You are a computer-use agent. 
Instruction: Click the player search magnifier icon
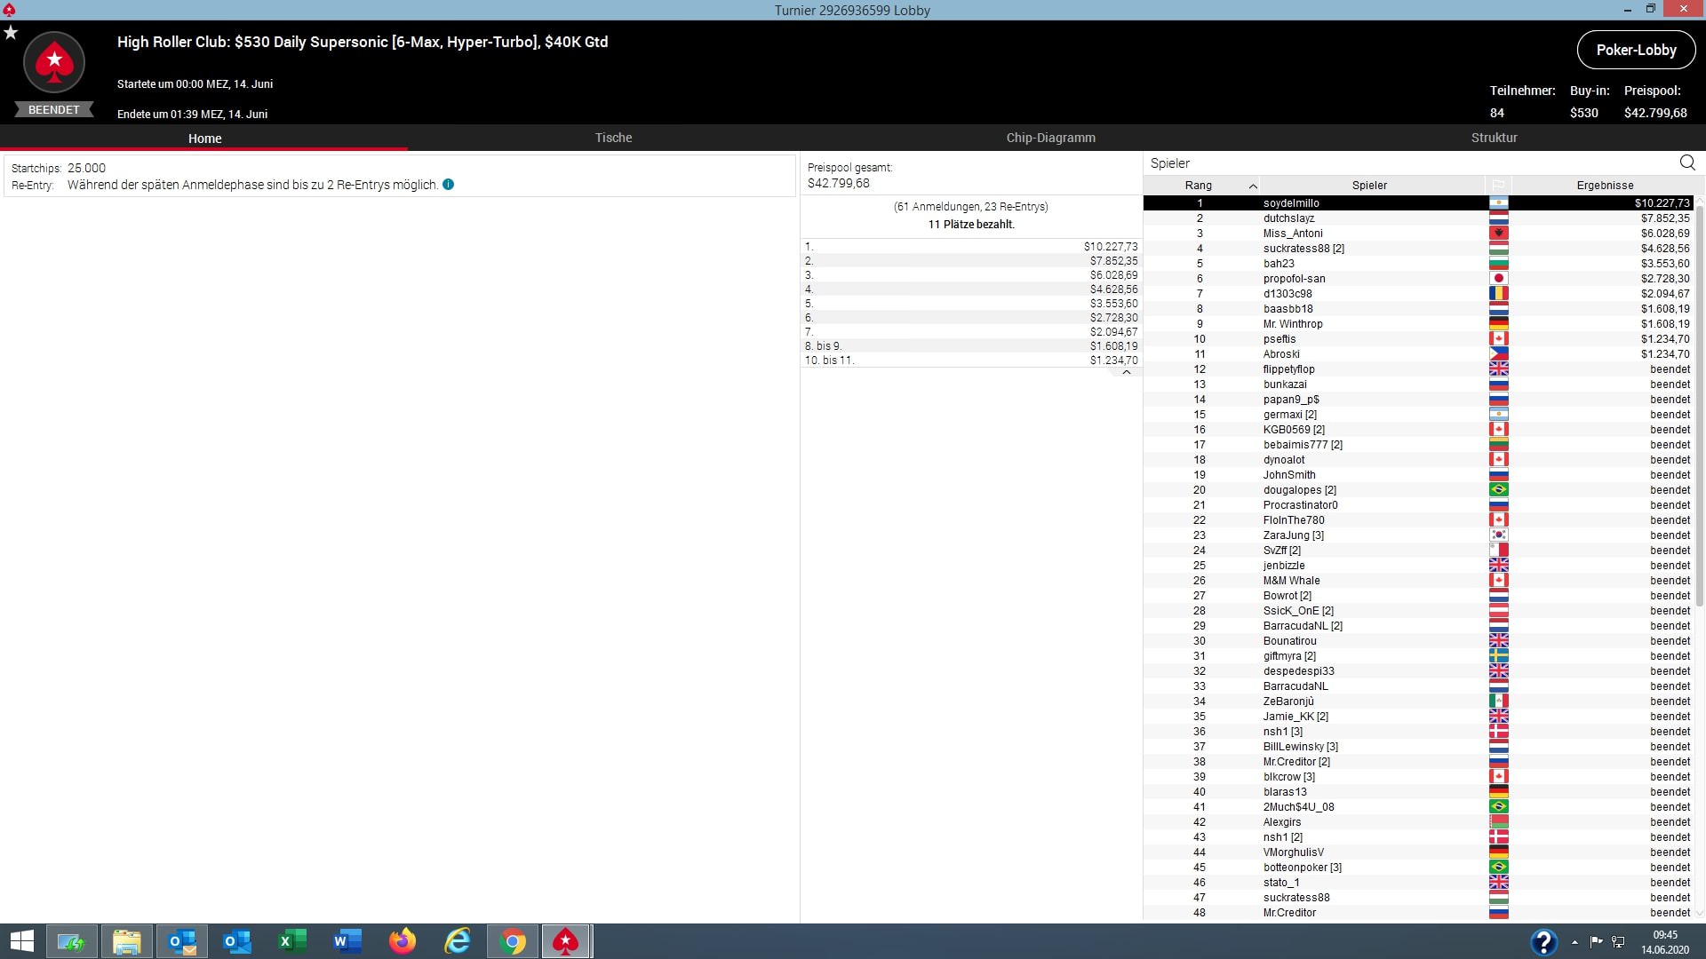point(1687,162)
